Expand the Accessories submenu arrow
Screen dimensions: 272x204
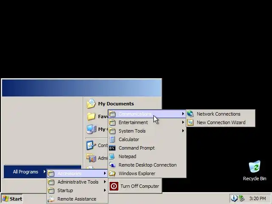click(105, 173)
